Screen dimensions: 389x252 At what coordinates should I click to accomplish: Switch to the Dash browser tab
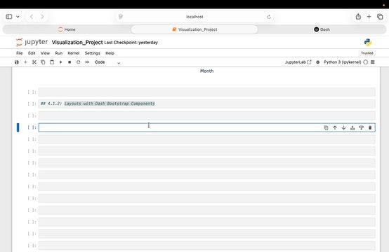tap(322, 29)
